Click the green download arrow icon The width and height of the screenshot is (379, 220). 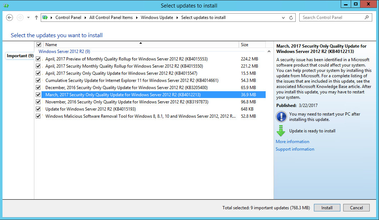tap(281, 131)
